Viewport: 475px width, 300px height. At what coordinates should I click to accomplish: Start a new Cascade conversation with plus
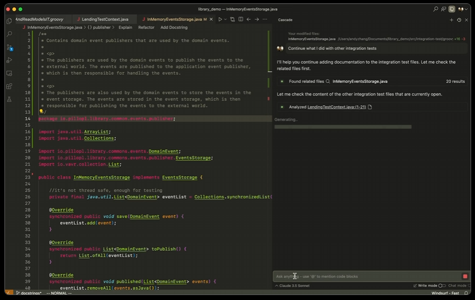451,20
